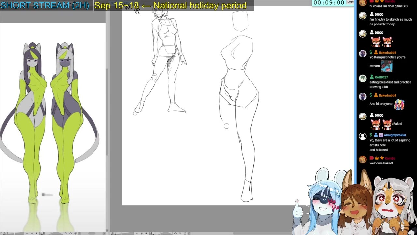Rotate main canvas counter-clockwise
This screenshot has height=235, width=417.
175,233
